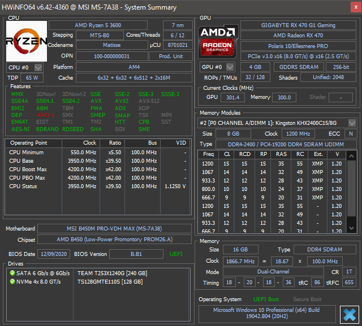Close the System Summary window
Image resolution: width=362 pixels, height=326 pixels.
click(356, 7)
